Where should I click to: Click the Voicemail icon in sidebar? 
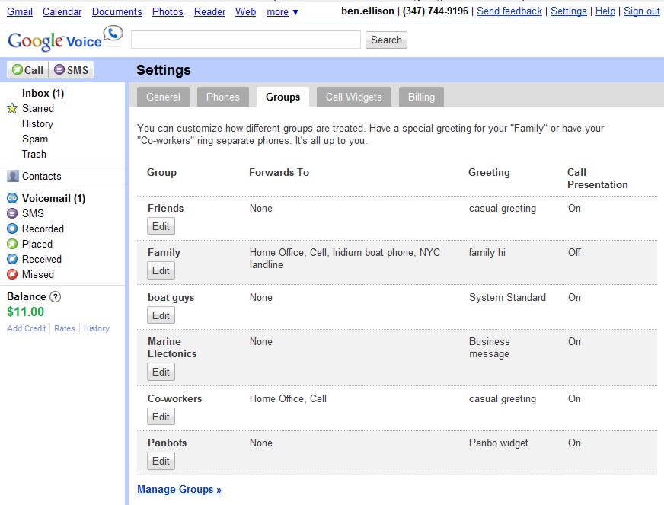[x=13, y=198]
